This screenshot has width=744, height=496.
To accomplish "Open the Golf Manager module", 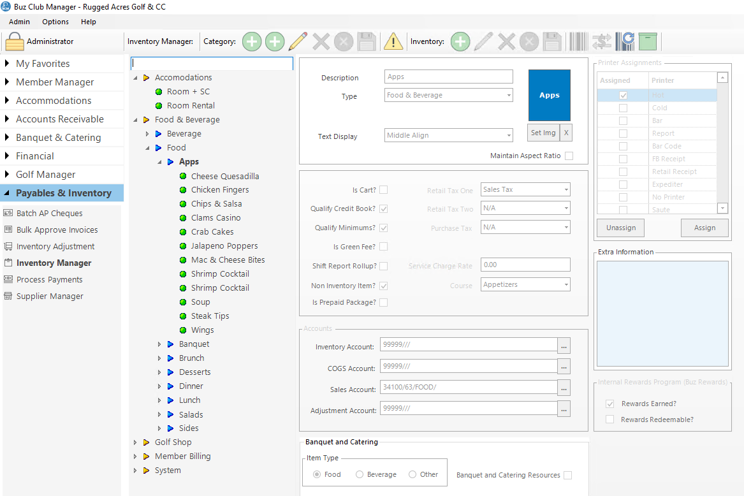I will coord(45,175).
